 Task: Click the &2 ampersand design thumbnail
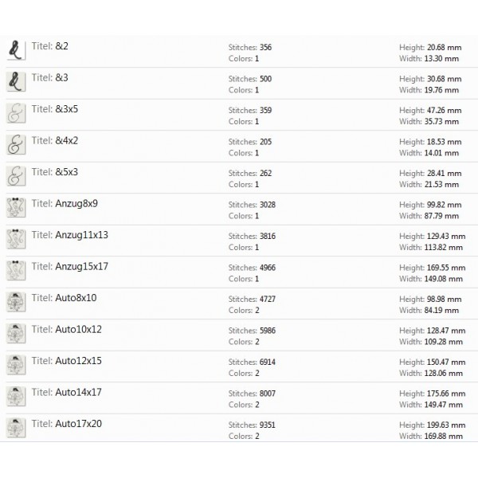[15, 50]
